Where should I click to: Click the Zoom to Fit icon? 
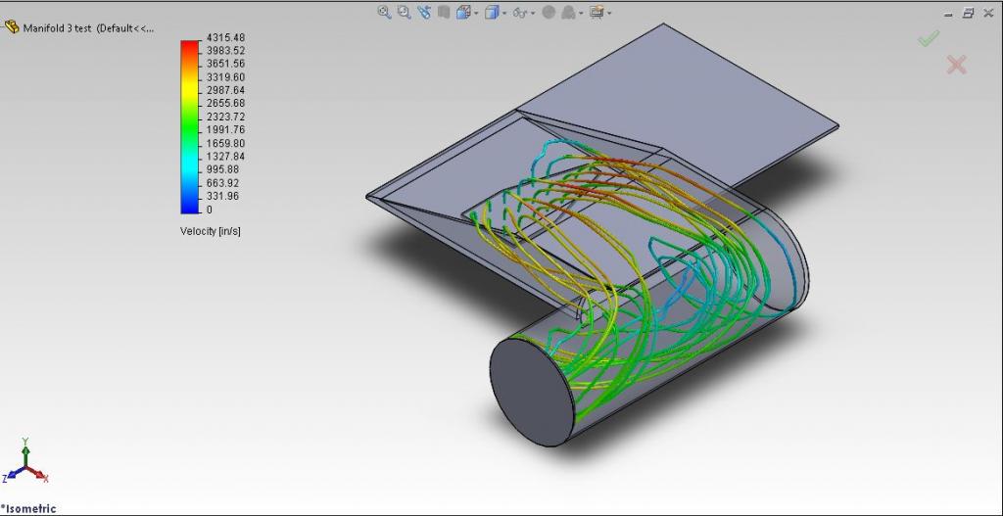click(385, 12)
